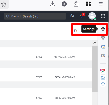Open Settings via the gear icon
Screen dimensions: 109x105
tap(103, 29)
